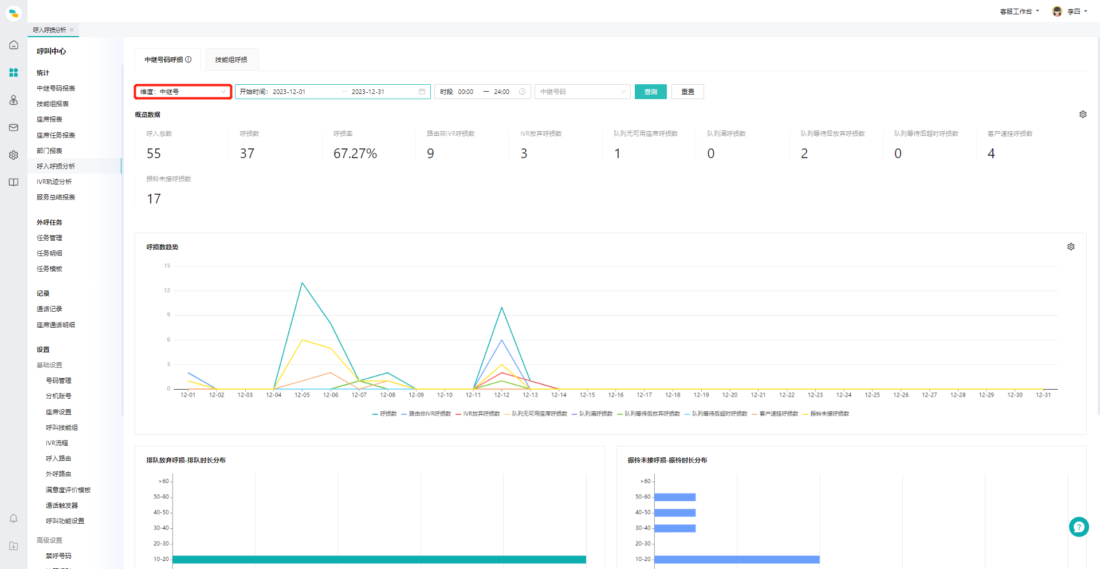This screenshot has width=1100, height=569.
Task: Click the calendar icon in date range field
Action: 422,92
